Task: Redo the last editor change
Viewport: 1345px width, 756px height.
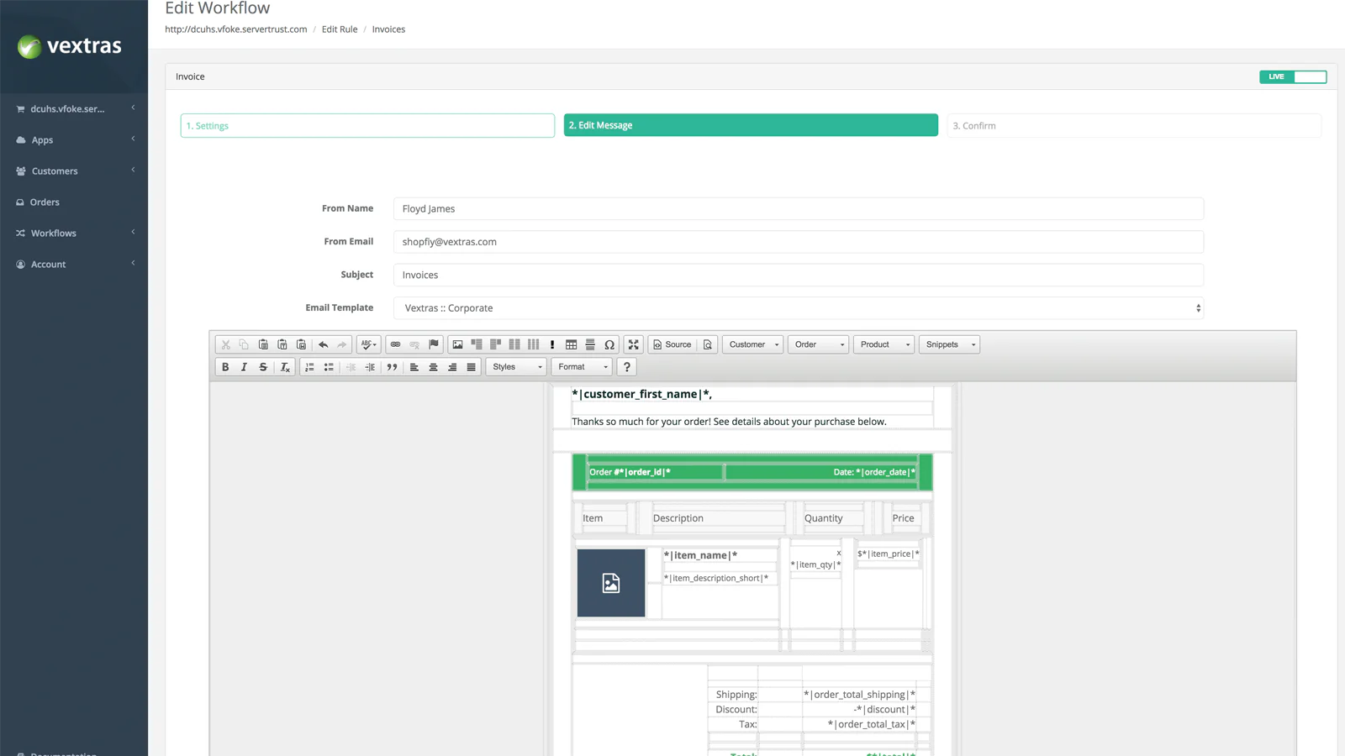Action: (x=342, y=344)
